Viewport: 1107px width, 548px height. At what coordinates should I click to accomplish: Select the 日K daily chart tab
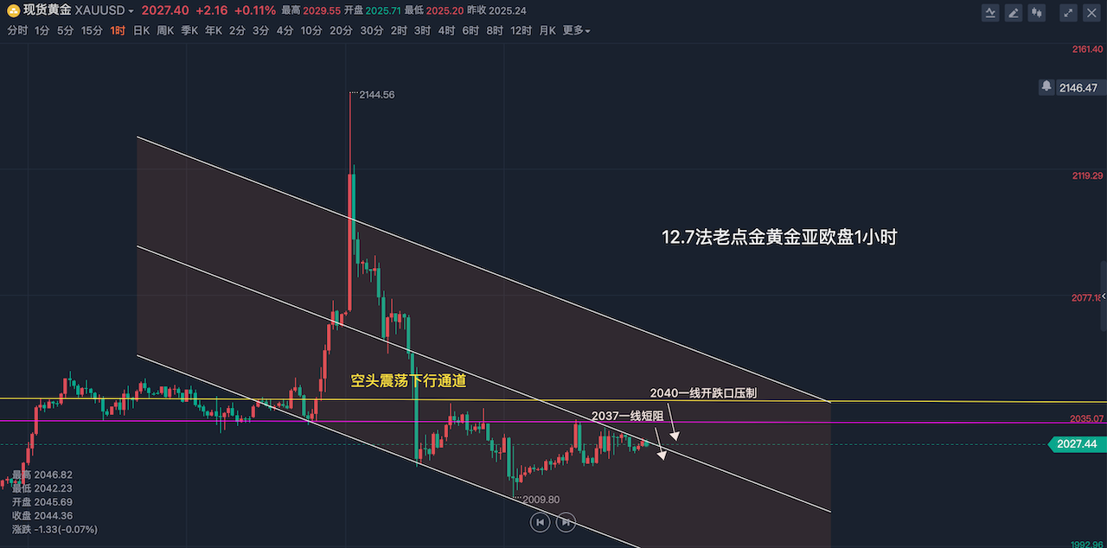141,31
